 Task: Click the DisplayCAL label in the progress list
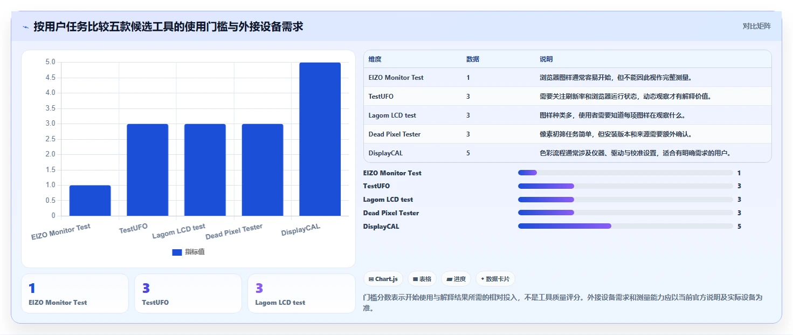coord(381,226)
